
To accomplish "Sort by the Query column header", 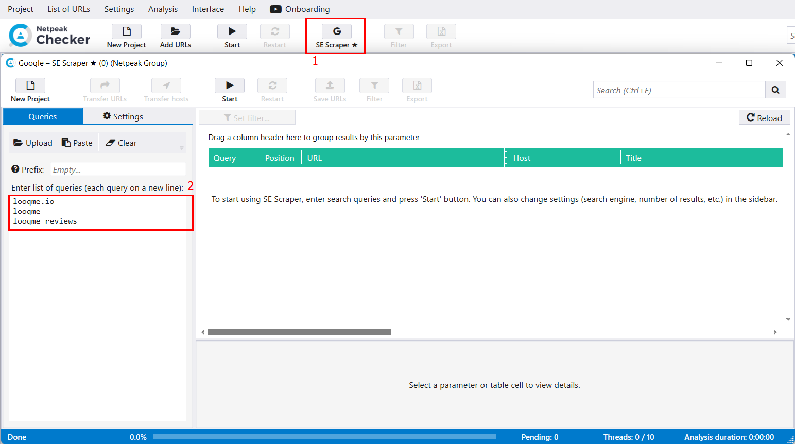I will click(x=234, y=158).
